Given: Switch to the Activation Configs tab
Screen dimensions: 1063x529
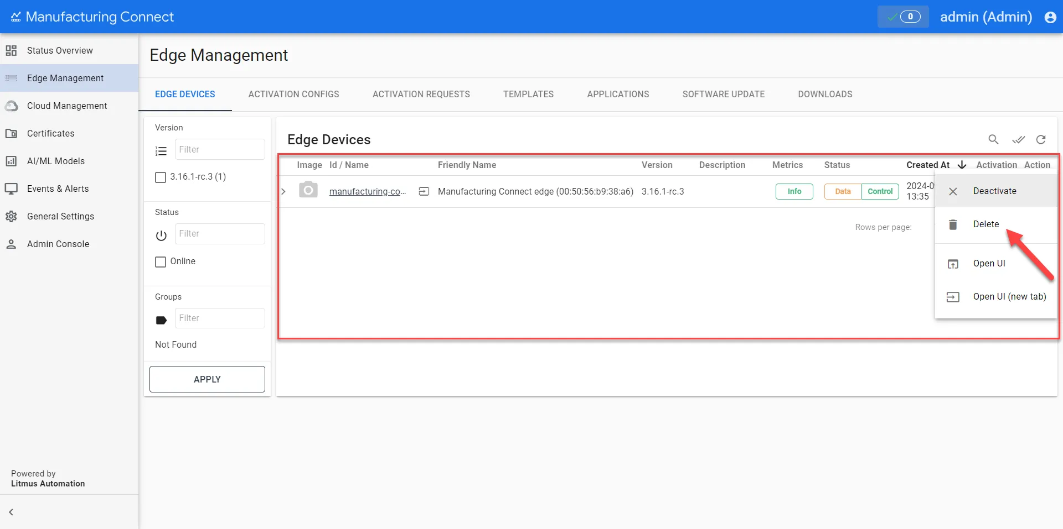Looking at the screenshot, I should (293, 95).
